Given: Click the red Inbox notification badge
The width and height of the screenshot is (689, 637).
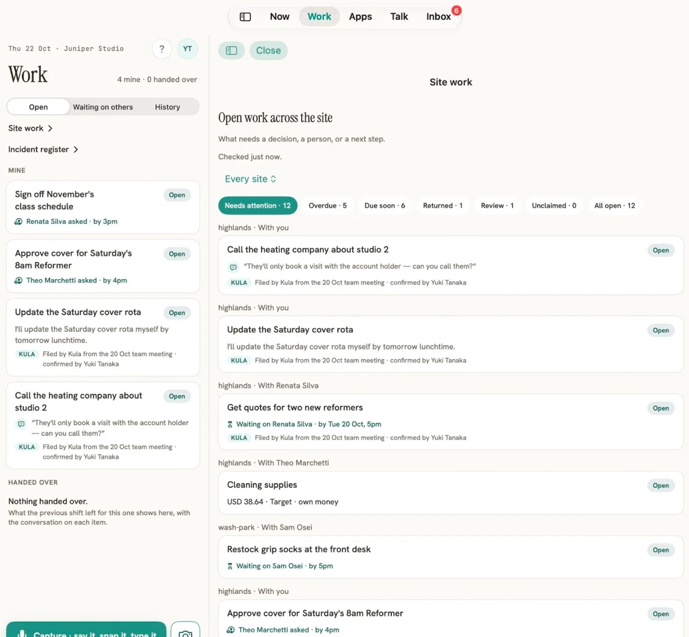Looking at the screenshot, I should (x=456, y=10).
